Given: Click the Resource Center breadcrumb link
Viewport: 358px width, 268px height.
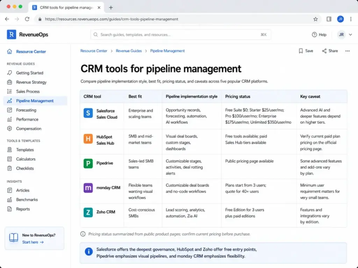Looking at the screenshot, I should (x=94, y=51).
